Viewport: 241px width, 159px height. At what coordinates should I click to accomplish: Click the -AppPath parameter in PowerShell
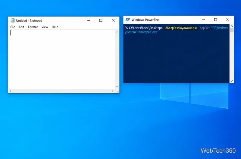point(204,28)
